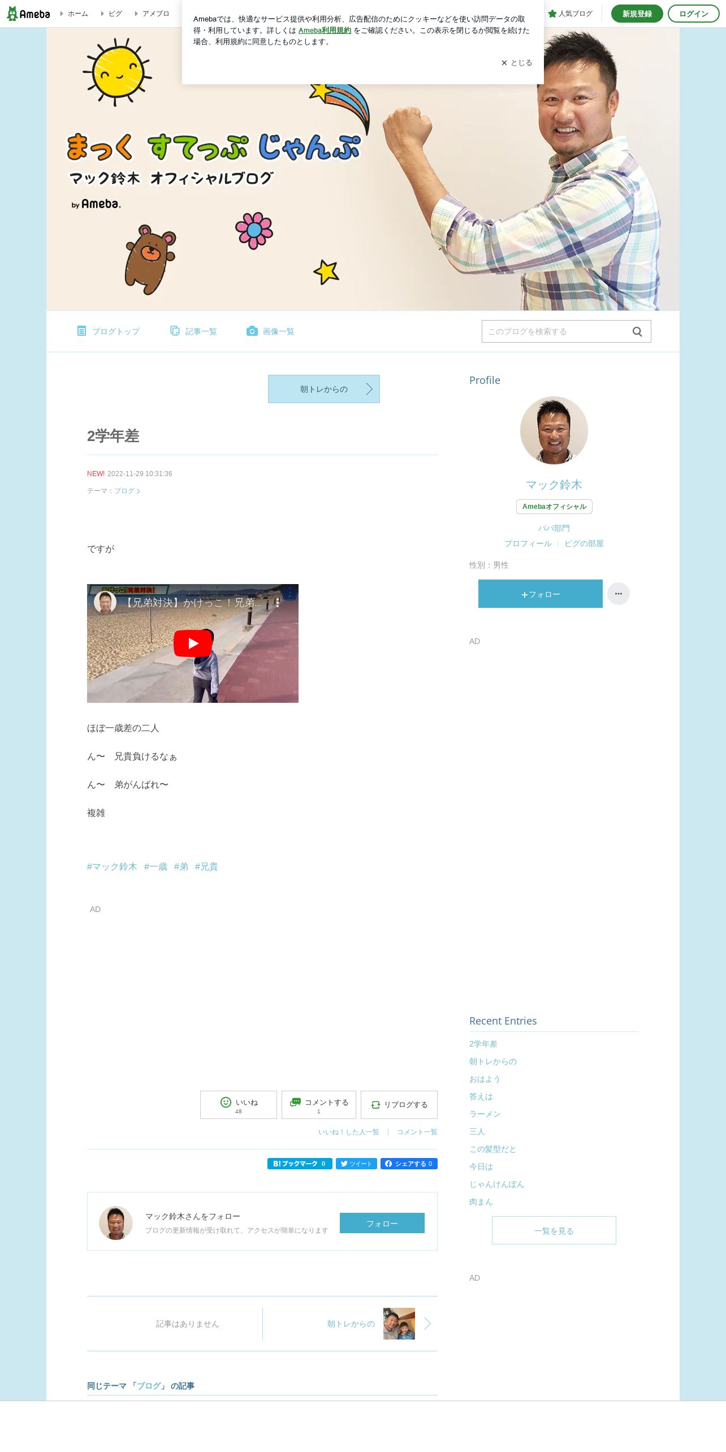Image resolution: width=726 pixels, height=1452 pixels.
Task: Open recent entry 答えは
Action: click(x=481, y=1096)
